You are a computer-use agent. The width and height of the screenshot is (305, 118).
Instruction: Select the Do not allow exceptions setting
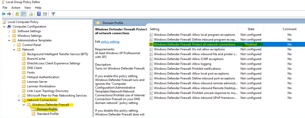[x=189, y=49]
